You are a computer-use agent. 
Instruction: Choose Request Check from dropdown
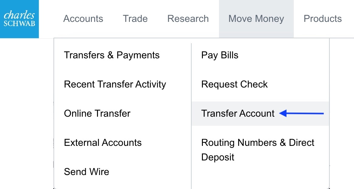coord(234,84)
